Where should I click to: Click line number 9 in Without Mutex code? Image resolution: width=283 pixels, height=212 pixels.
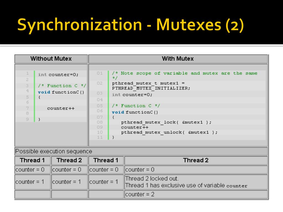pos(27,119)
